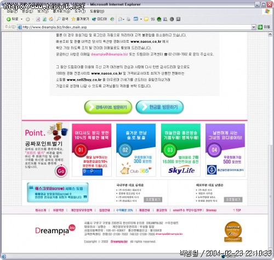
Task: Click the Edit page icon in the toolbar
Action: [136, 19]
